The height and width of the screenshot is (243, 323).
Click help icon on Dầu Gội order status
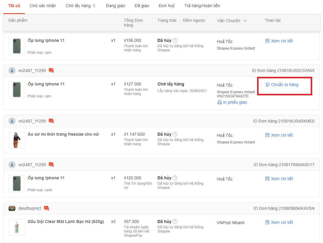[x=175, y=222]
